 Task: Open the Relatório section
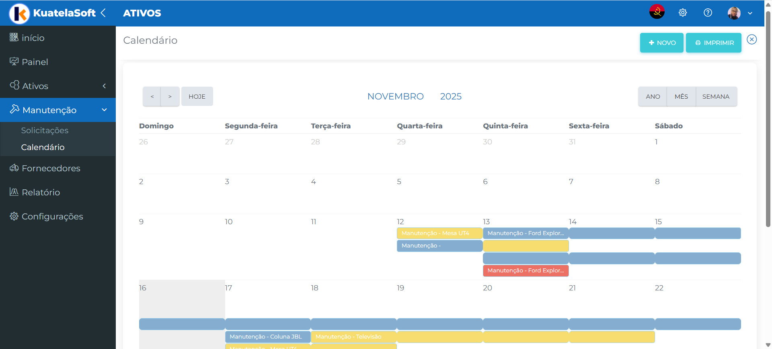[41, 192]
